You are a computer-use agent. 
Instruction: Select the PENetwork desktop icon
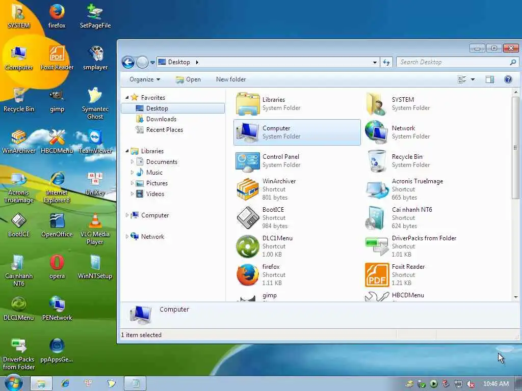click(57, 309)
